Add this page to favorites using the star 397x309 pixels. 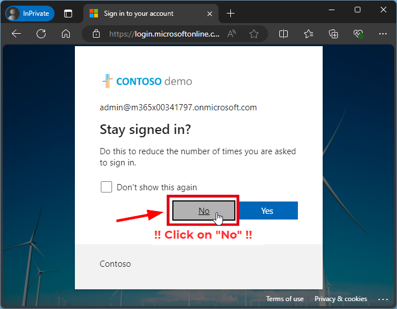pos(254,34)
